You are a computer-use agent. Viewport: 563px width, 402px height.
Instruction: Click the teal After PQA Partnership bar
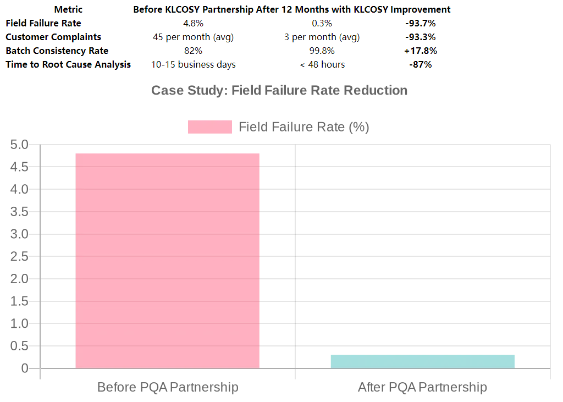click(422, 361)
